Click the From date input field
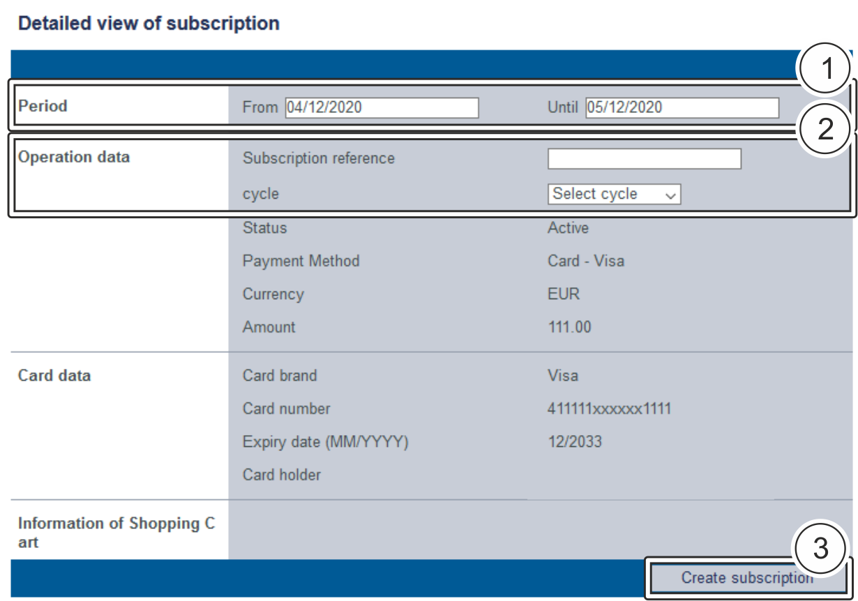This screenshot has height=601, width=858. [x=382, y=107]
